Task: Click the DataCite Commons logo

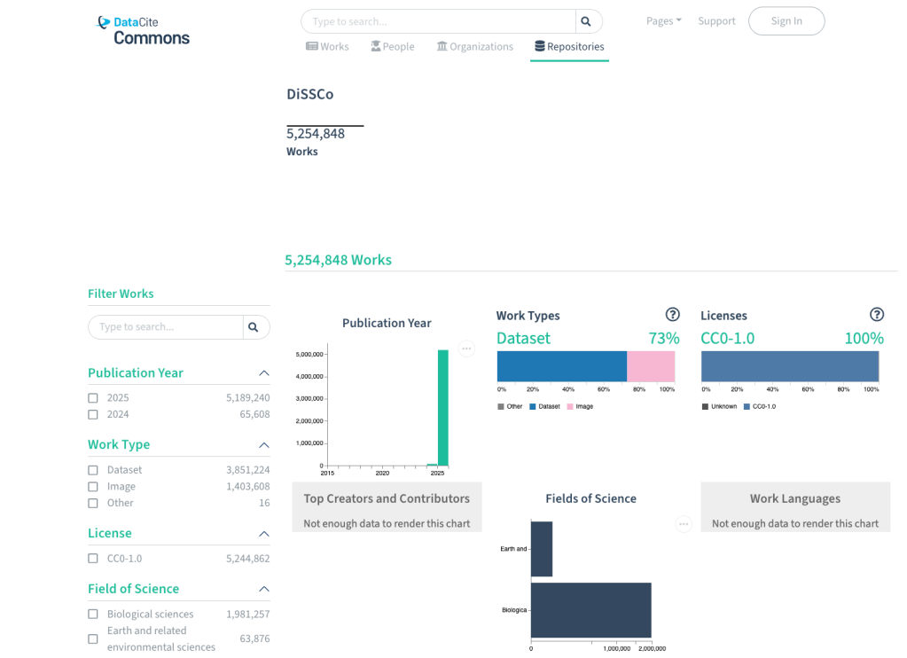Action: point(143,30)
